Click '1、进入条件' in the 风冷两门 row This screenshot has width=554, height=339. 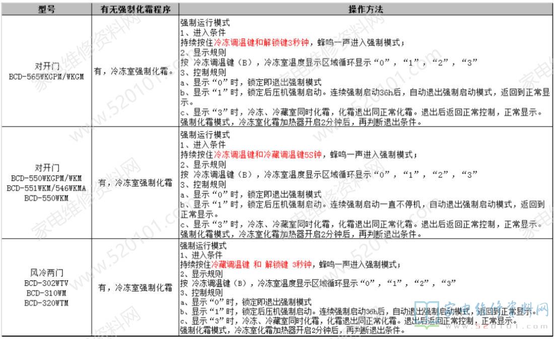201,255
